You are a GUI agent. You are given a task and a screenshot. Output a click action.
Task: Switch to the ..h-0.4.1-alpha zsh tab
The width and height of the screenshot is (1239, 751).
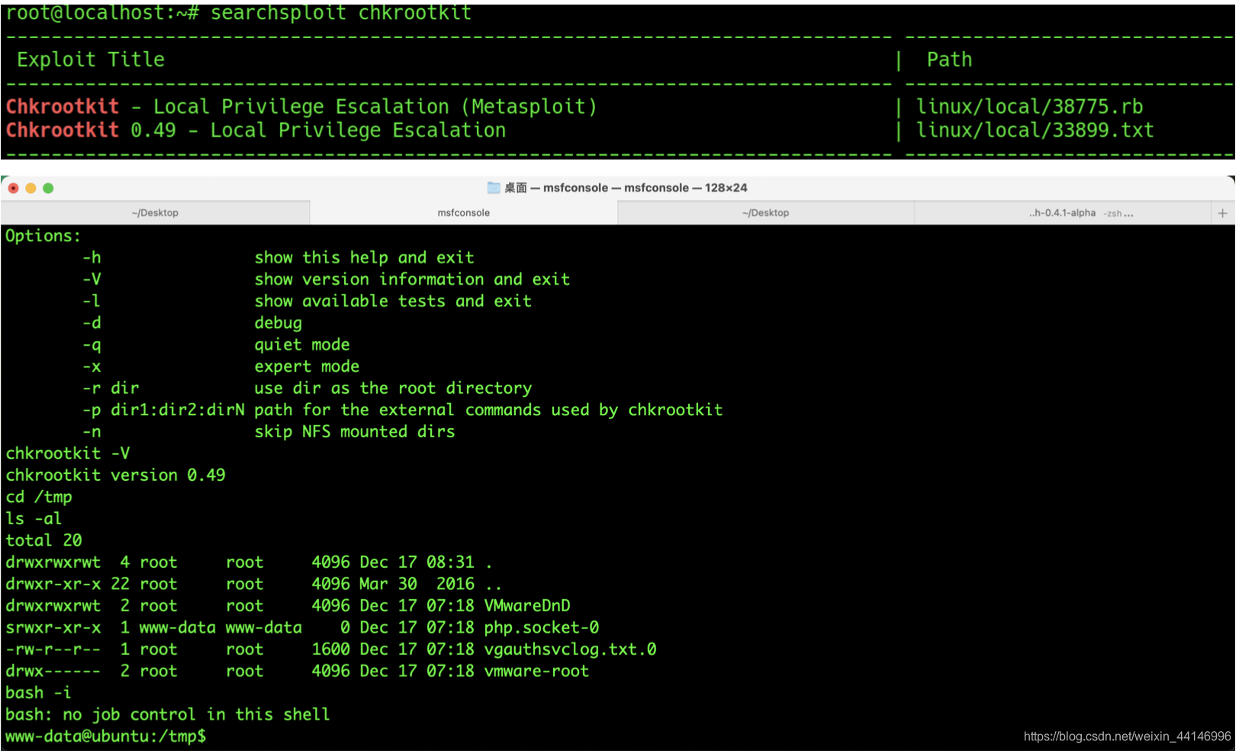1062,213
